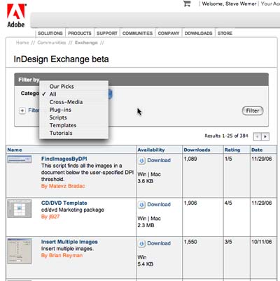The height and width of the screenshot is (281, 280).
Task: Open the shopping cart icon
Action: click(187, 3)
